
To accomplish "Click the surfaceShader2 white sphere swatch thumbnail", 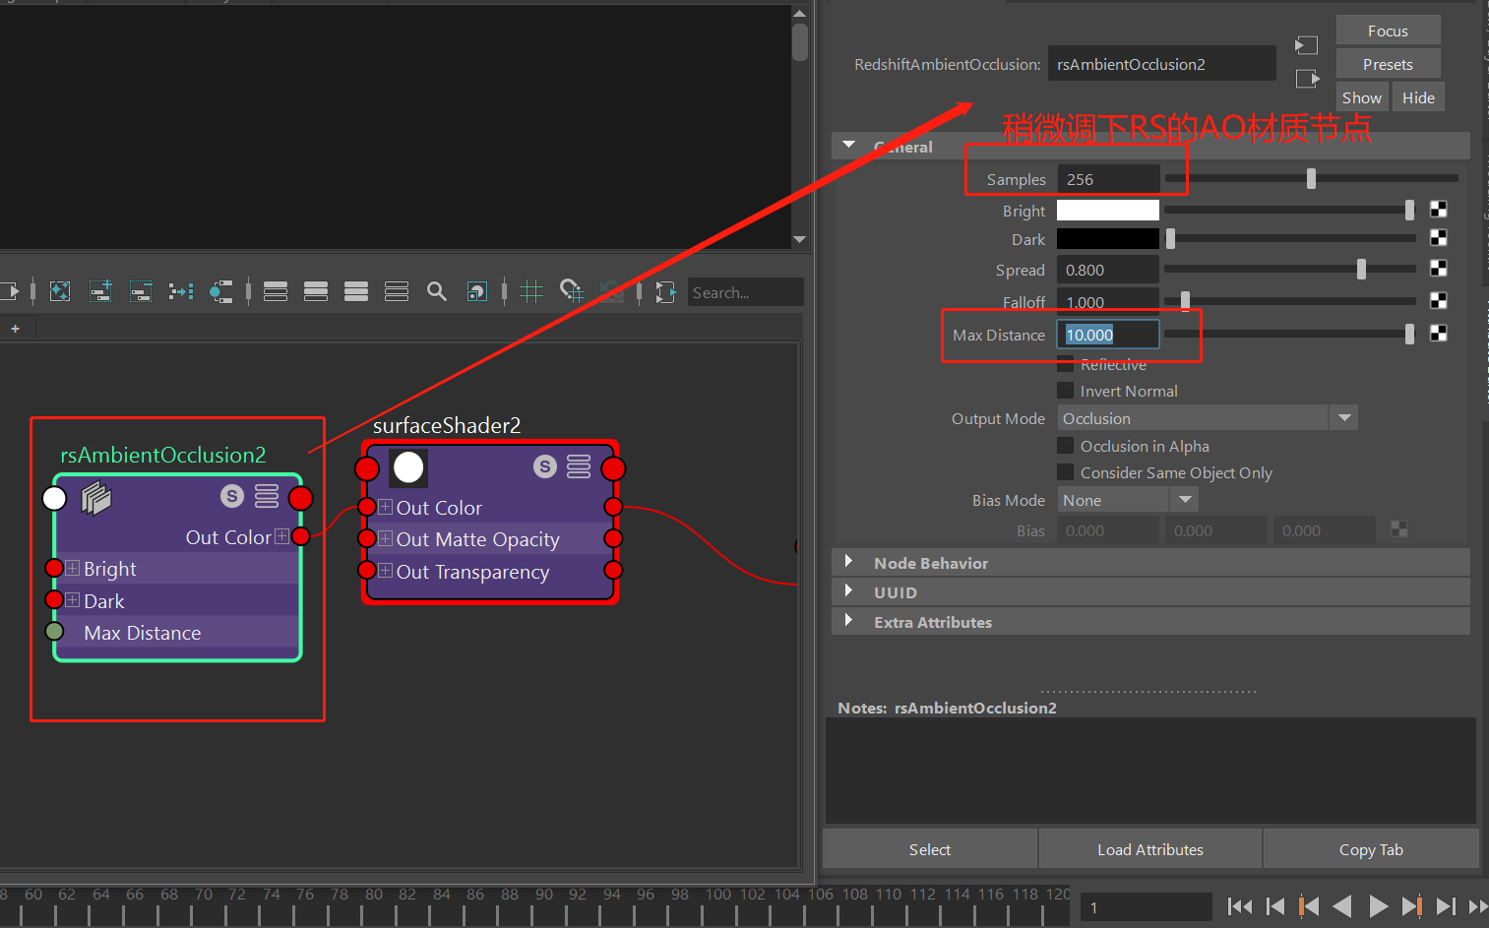I will tap(408, 468).
